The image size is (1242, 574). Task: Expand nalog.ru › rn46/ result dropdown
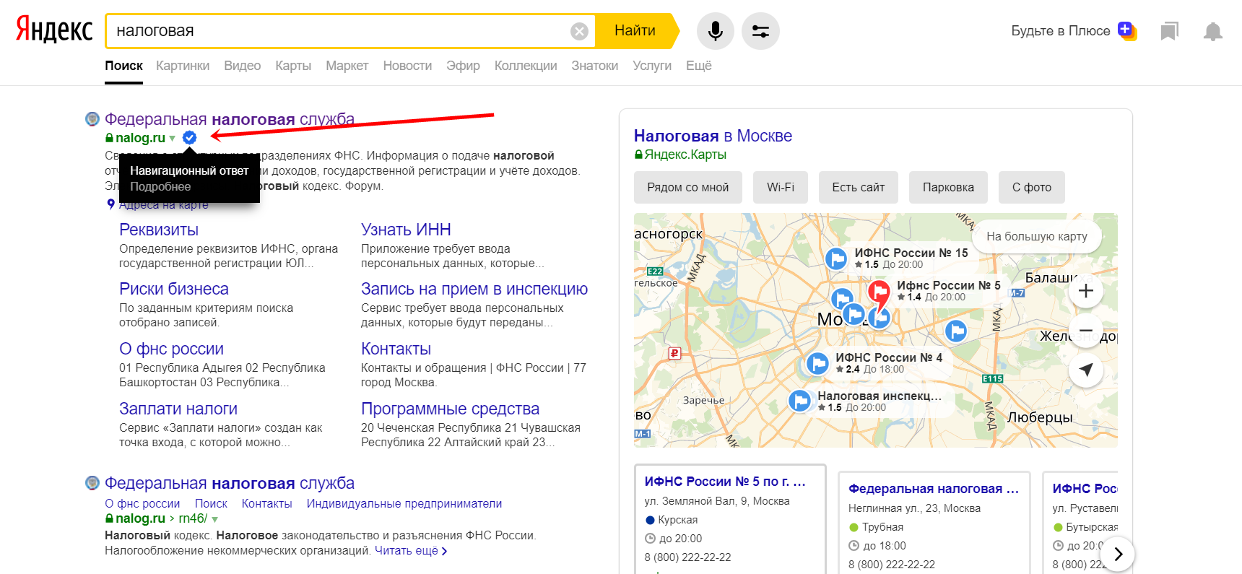(214, 518)
